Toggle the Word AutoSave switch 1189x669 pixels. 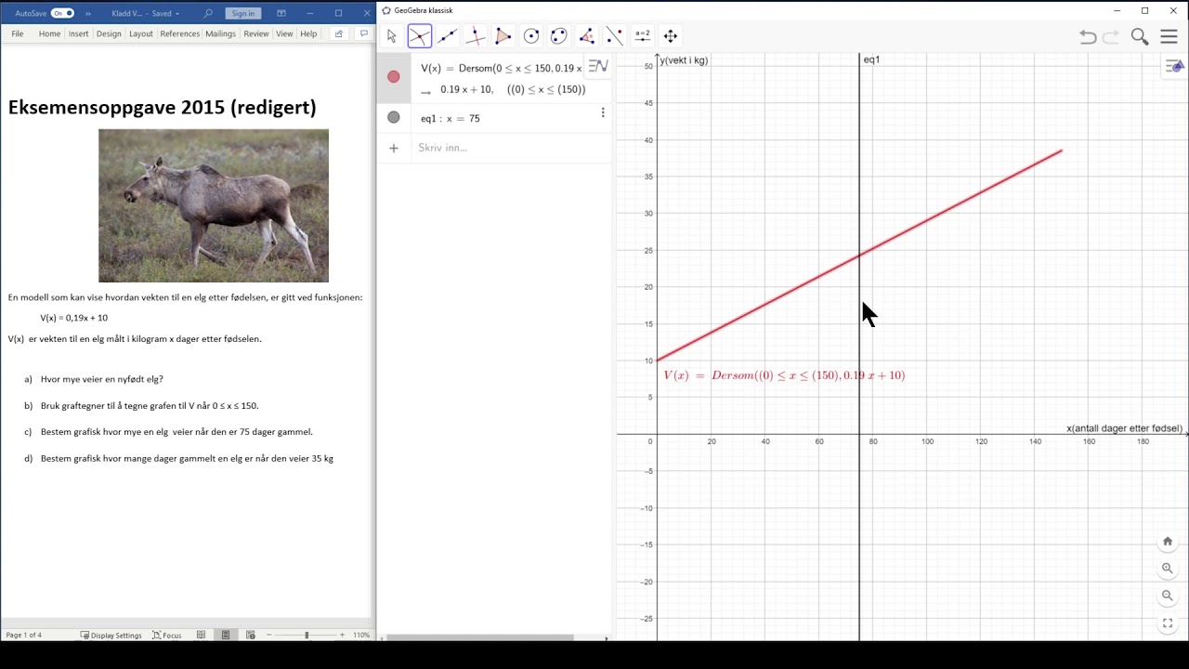click(x=62, y=13)
